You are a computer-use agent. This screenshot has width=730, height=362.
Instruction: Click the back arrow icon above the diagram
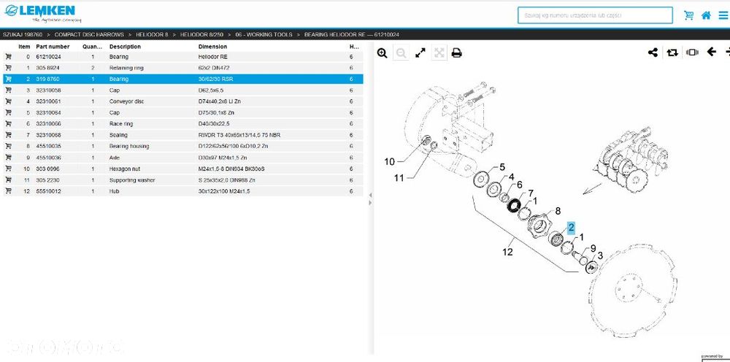click(x=711, y=52)
